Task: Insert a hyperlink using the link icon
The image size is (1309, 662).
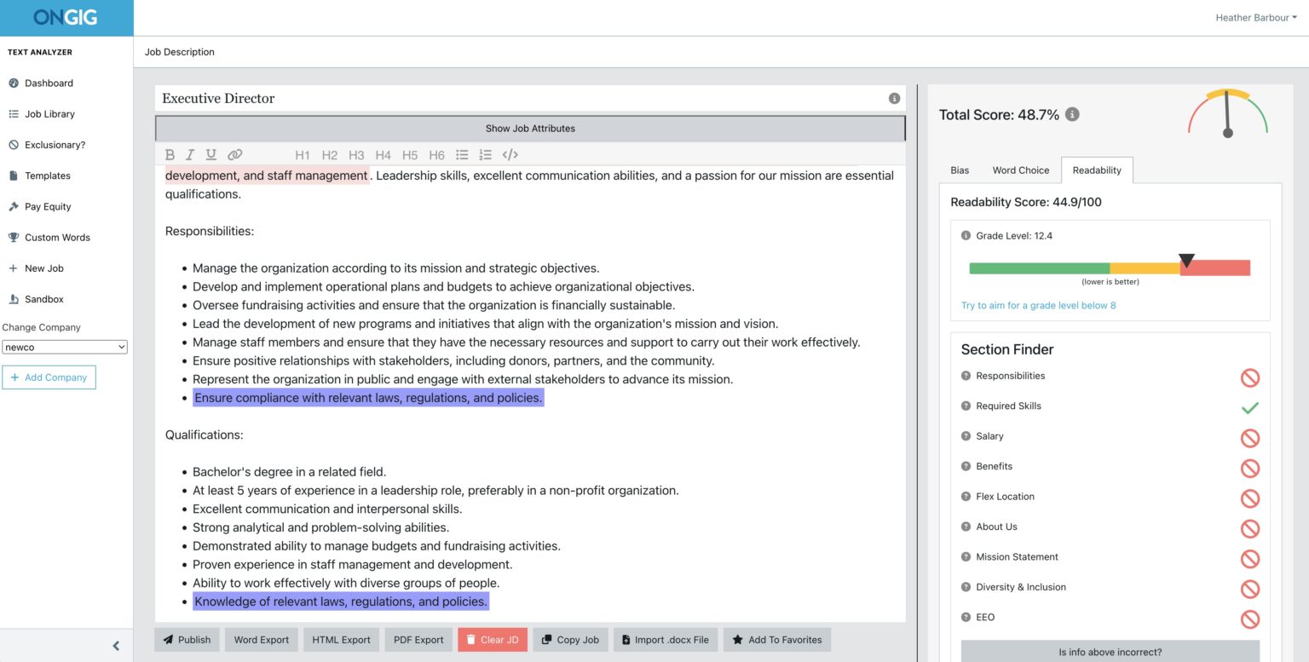Action: point(234,154)
